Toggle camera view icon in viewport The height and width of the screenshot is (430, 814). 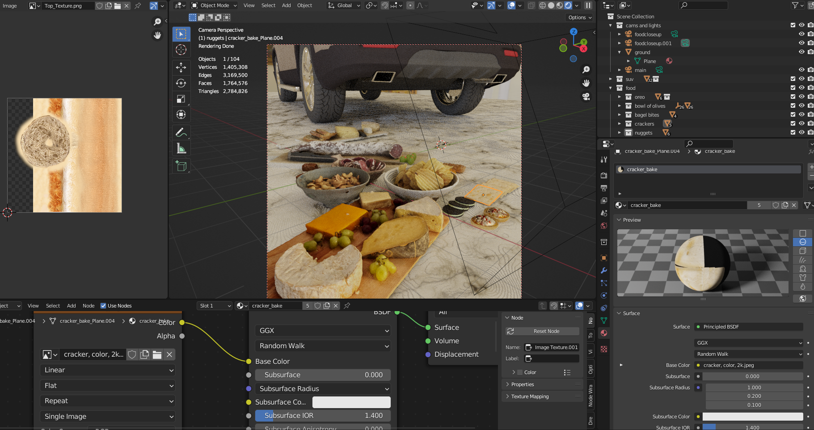[586, 97]
